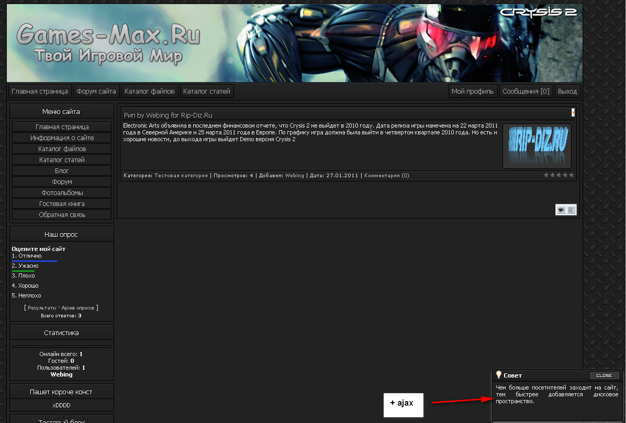Open Информация о сайте in the sidebar
The width and height of the screenshot is (626, 423).
click(62, 138)
